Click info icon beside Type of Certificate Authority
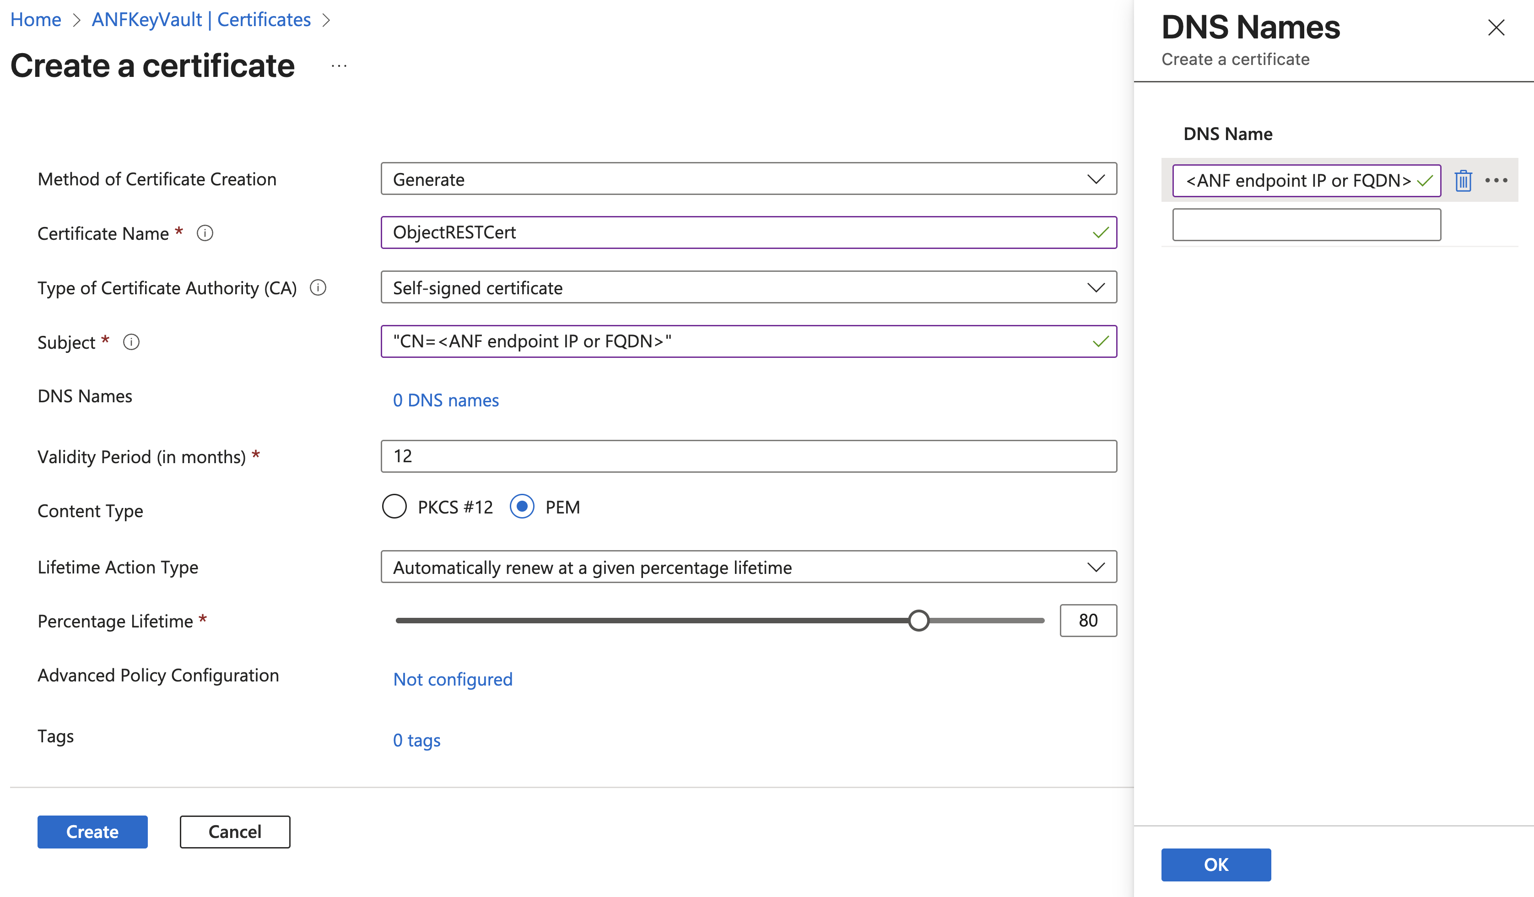This screenshot has width=1534, height=897. 318,287
